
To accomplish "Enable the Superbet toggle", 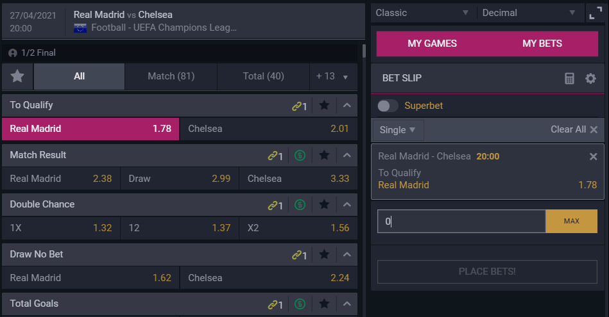I will 388,106.
